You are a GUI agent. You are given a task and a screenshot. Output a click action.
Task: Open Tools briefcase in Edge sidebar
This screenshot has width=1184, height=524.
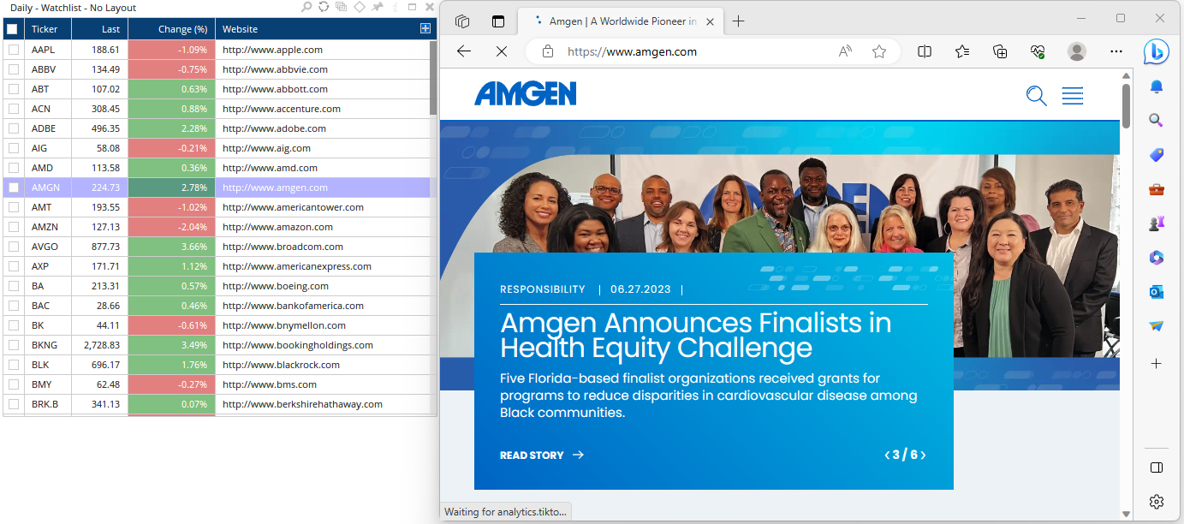click(x=1157, y=189)
